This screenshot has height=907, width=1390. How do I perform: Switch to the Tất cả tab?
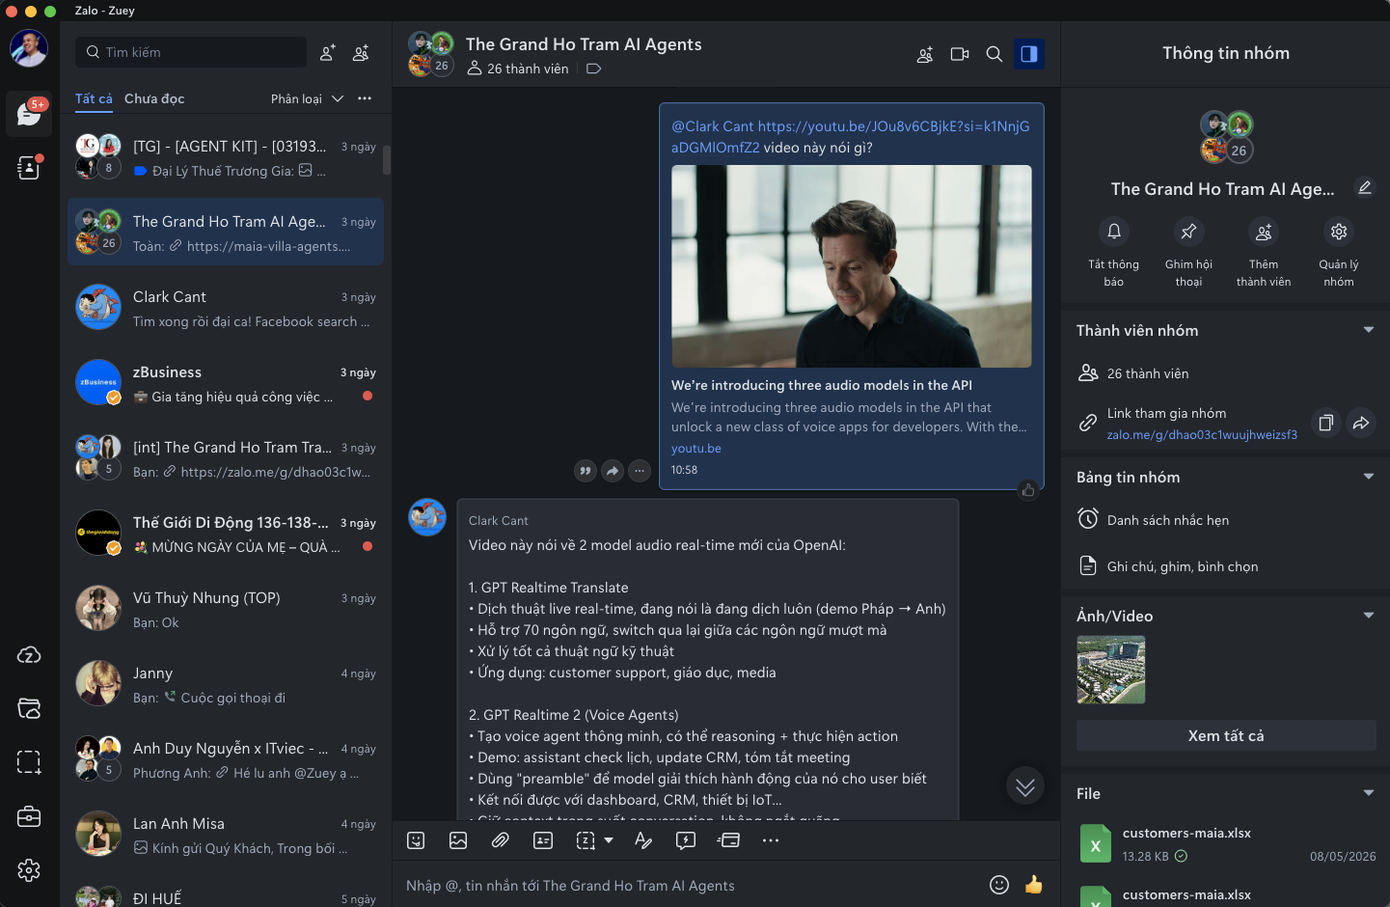pos(94,98)
